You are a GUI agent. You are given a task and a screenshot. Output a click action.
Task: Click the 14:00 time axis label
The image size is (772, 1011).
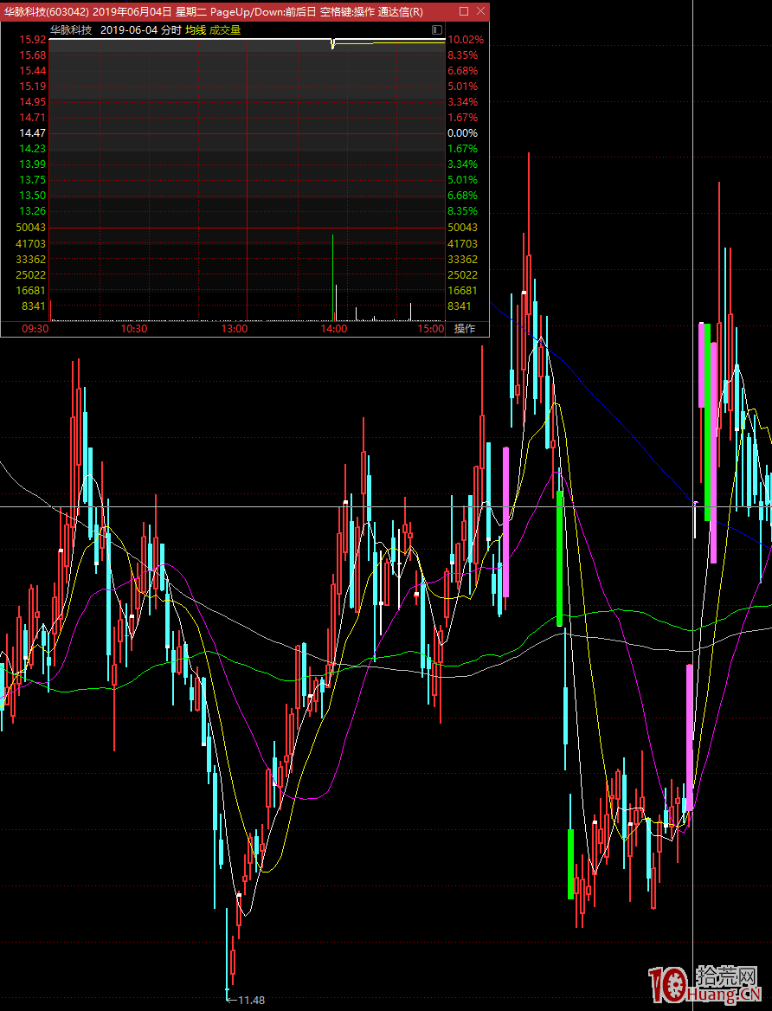click(334, 329)
